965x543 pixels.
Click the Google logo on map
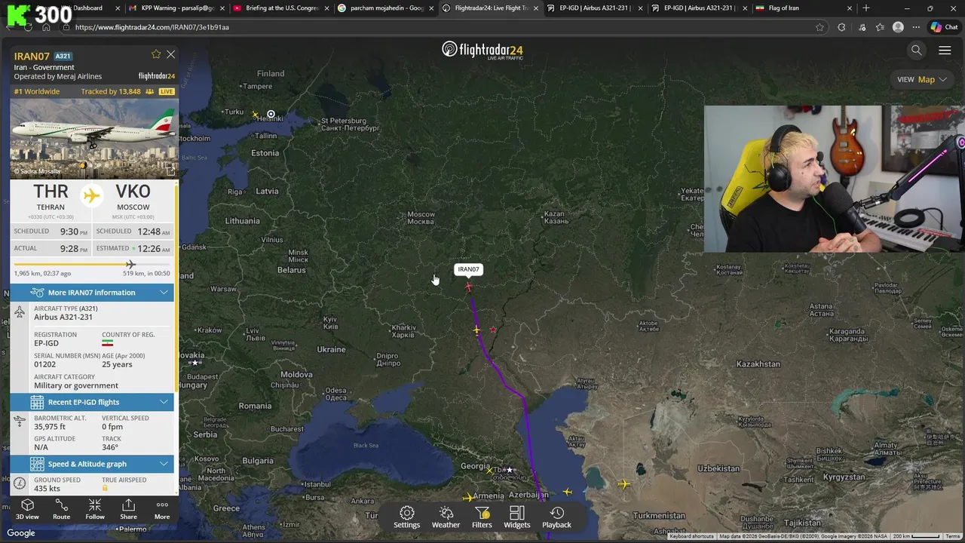coord(21,533)
